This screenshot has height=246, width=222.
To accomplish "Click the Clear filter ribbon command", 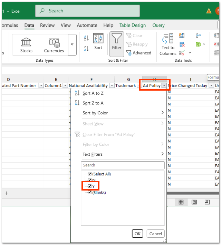I will [134, 36].
